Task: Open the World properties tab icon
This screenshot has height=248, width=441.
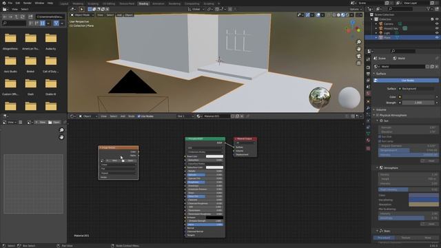Action: click(x=368, y=94)
